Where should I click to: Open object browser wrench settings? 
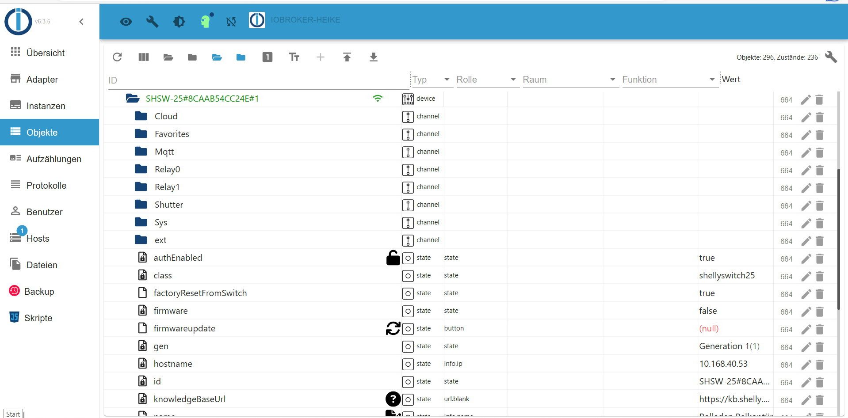coord(831,57)
